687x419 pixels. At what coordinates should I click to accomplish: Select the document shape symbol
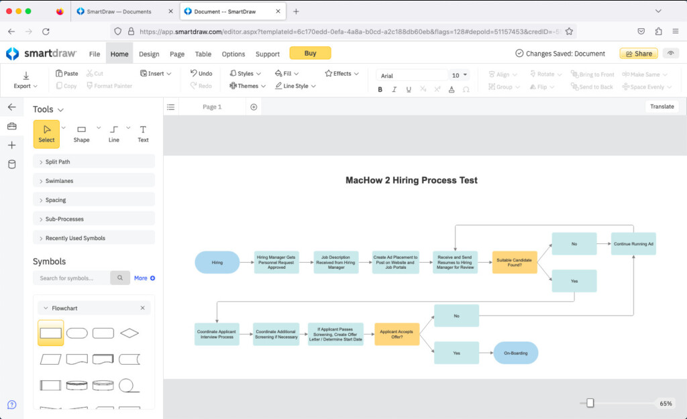tap(76, 359)
